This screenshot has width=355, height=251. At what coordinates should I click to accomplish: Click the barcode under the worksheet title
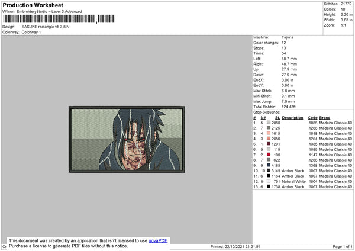[x=59, y=19]
